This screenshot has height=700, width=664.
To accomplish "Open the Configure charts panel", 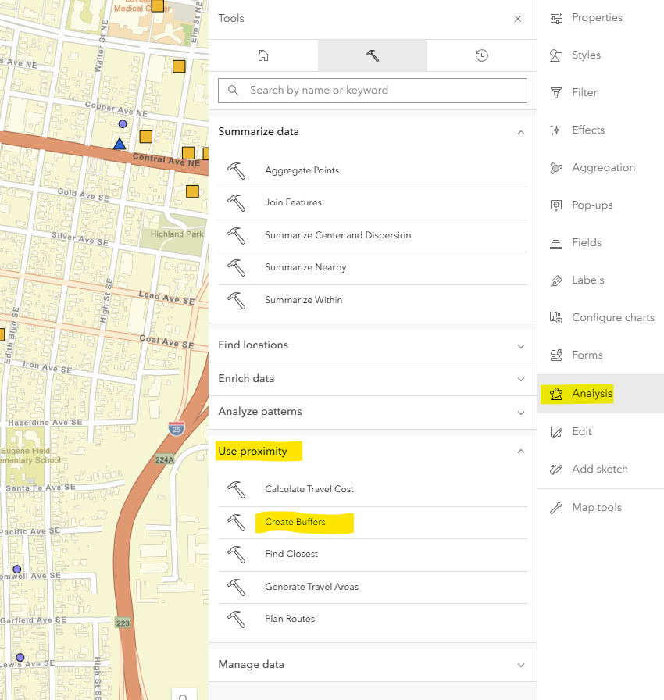I will pos(612,317).
